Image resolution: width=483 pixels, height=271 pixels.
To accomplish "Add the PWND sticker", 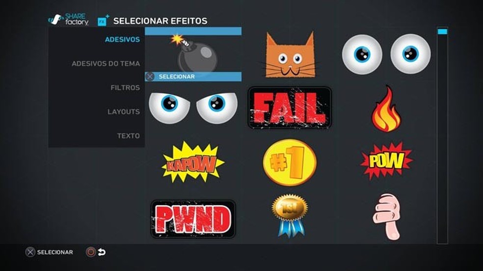I will 193,219.
